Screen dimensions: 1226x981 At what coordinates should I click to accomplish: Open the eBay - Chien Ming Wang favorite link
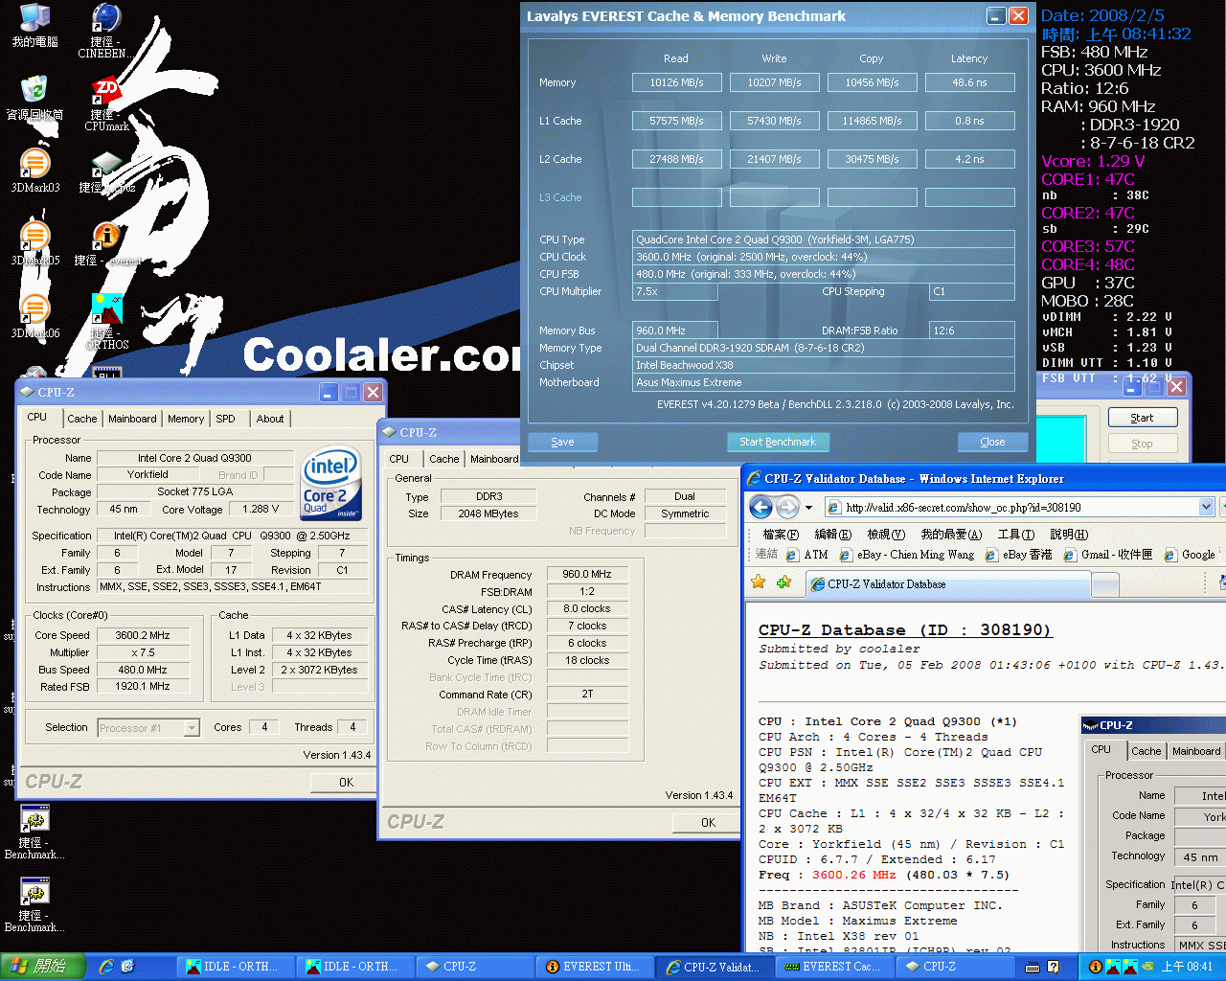pos(906,555)
